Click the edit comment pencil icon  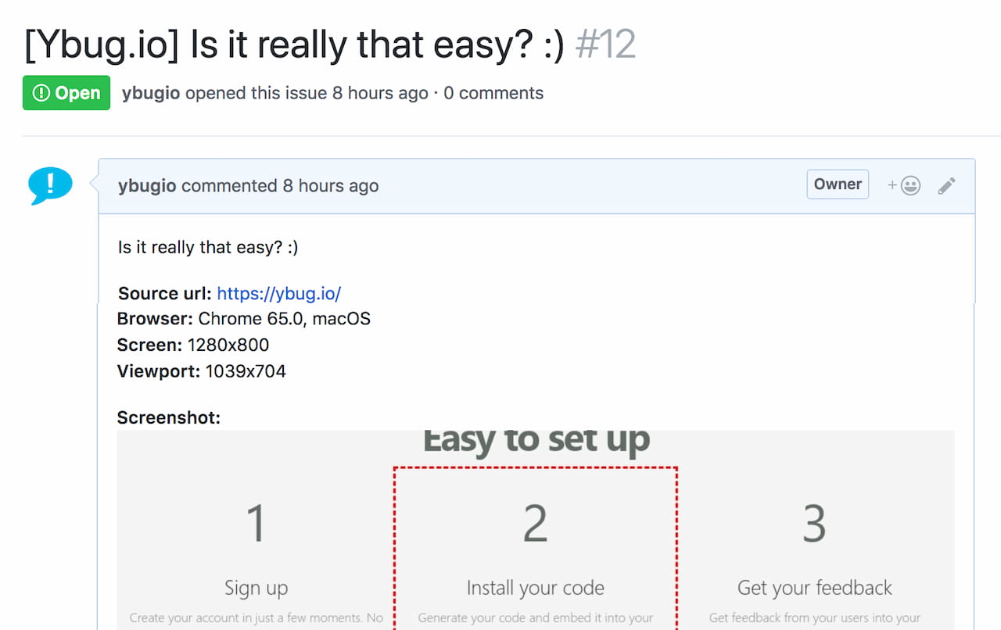pyautogui.click(x=946, y=185)
